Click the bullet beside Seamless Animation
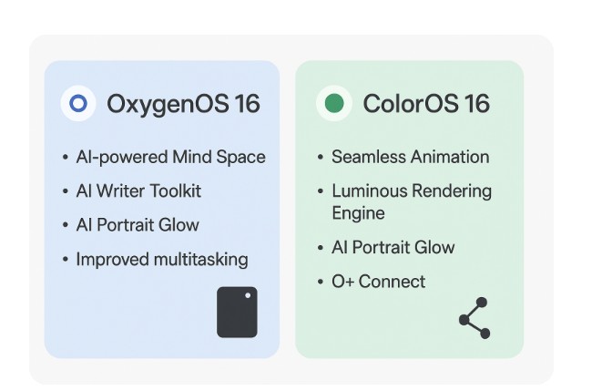Image resolution: width=602 pixels, height=391 pixels. coord(321,158)
